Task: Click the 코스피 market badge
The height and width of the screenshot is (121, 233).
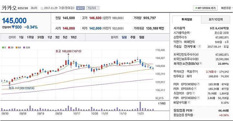Action: 34,8
